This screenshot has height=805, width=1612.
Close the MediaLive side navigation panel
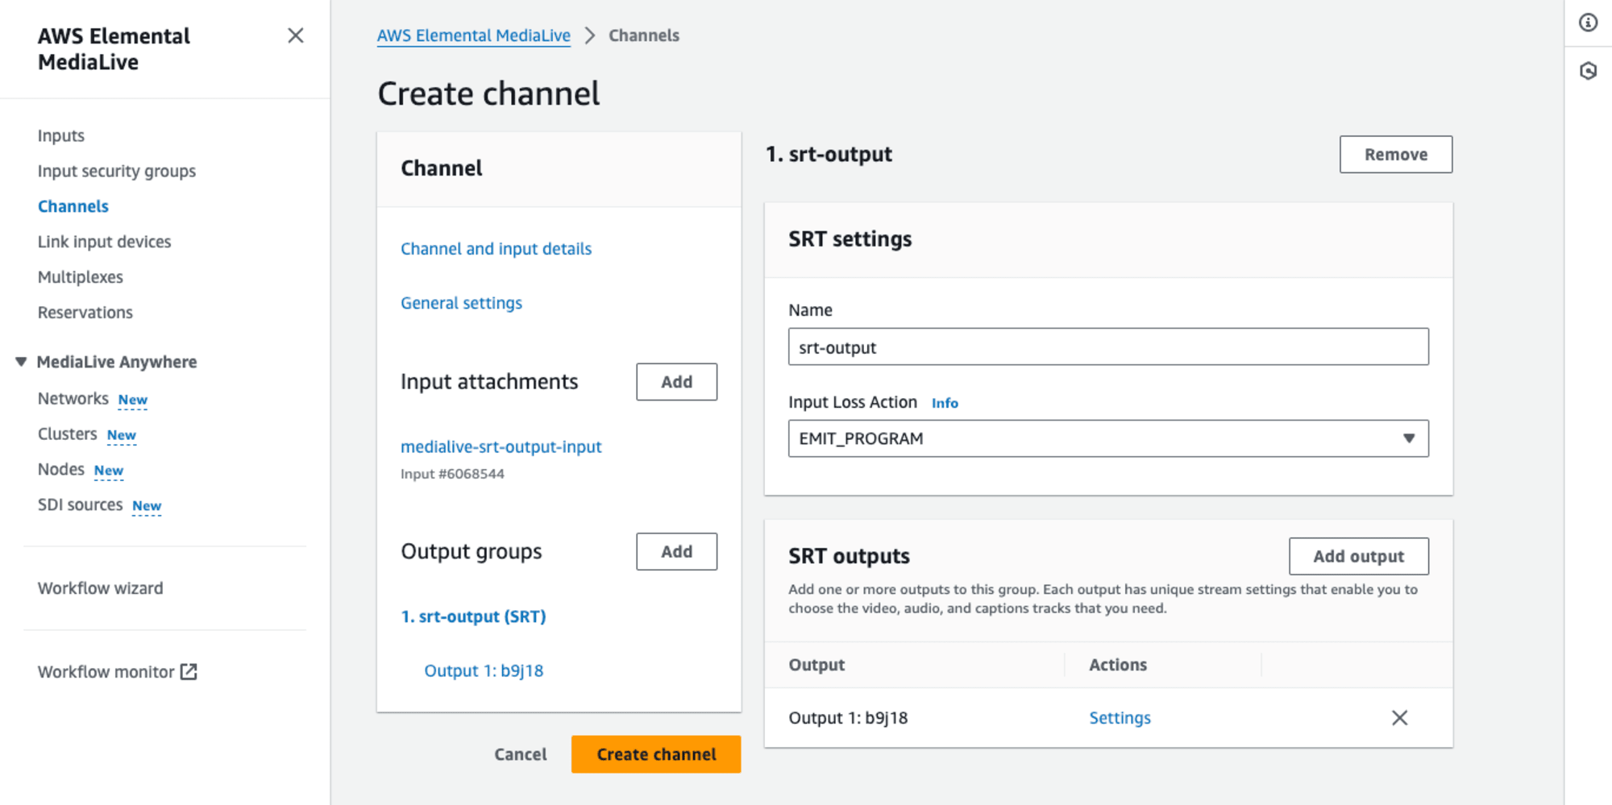tap(296, 35)
